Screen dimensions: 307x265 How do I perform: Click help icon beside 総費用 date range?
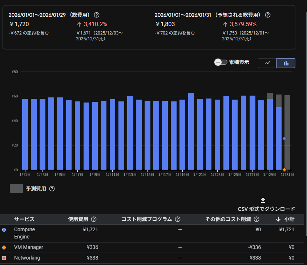pyautogui.click(x=97, y=15)
